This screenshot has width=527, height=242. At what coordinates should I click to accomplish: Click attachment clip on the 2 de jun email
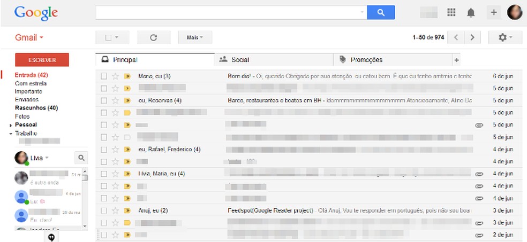point(479,235)
